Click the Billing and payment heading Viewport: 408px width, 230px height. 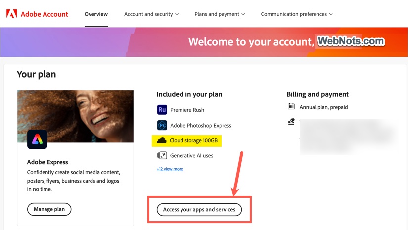(x=317, y=94)
